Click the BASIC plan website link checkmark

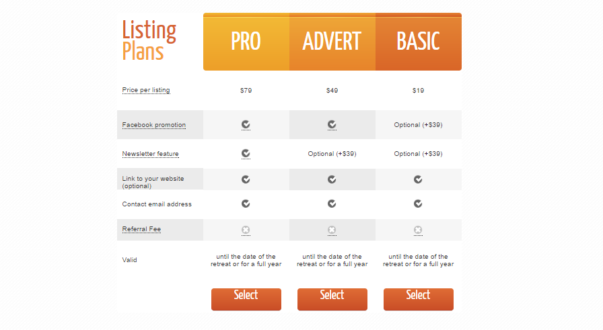418,179
